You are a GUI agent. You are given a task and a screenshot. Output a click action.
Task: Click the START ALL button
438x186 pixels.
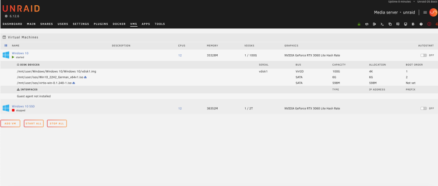(x=34, y=123)
